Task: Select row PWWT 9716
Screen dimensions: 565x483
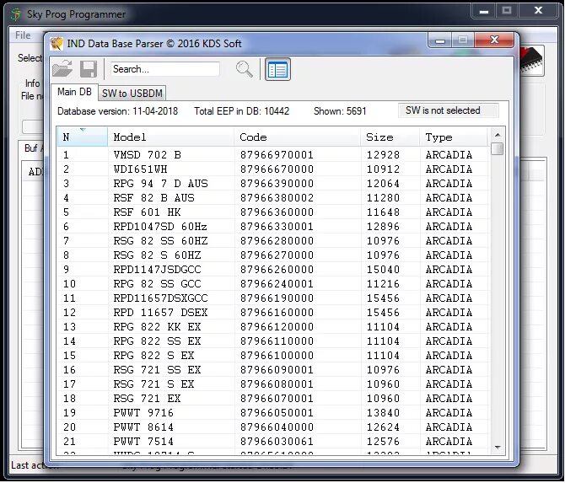Action: click(x=272, y=413)
